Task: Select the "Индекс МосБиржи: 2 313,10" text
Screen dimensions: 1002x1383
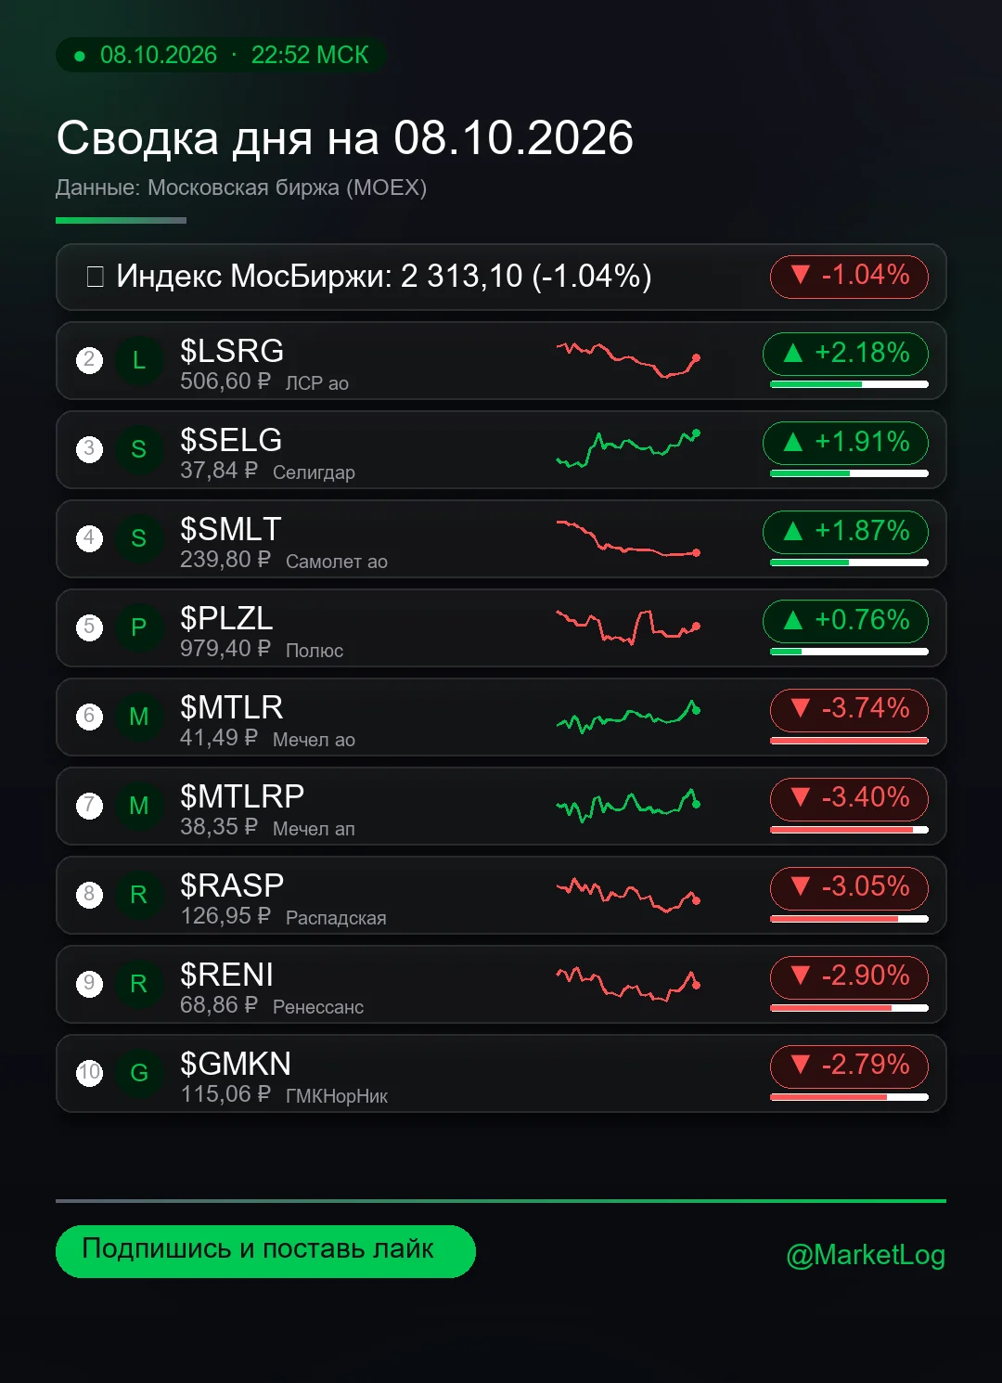Action: click(320, 276)
